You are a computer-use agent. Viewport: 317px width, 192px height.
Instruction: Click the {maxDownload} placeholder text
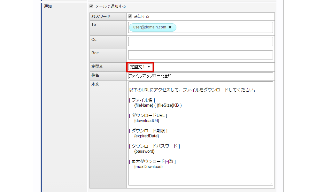(148, 167)
